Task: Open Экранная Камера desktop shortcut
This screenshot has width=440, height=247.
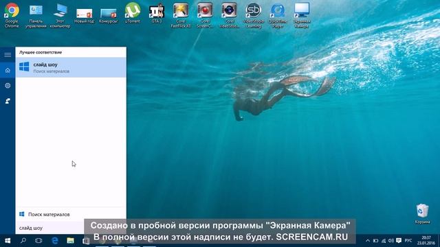Action: click(x=302, y=15)
